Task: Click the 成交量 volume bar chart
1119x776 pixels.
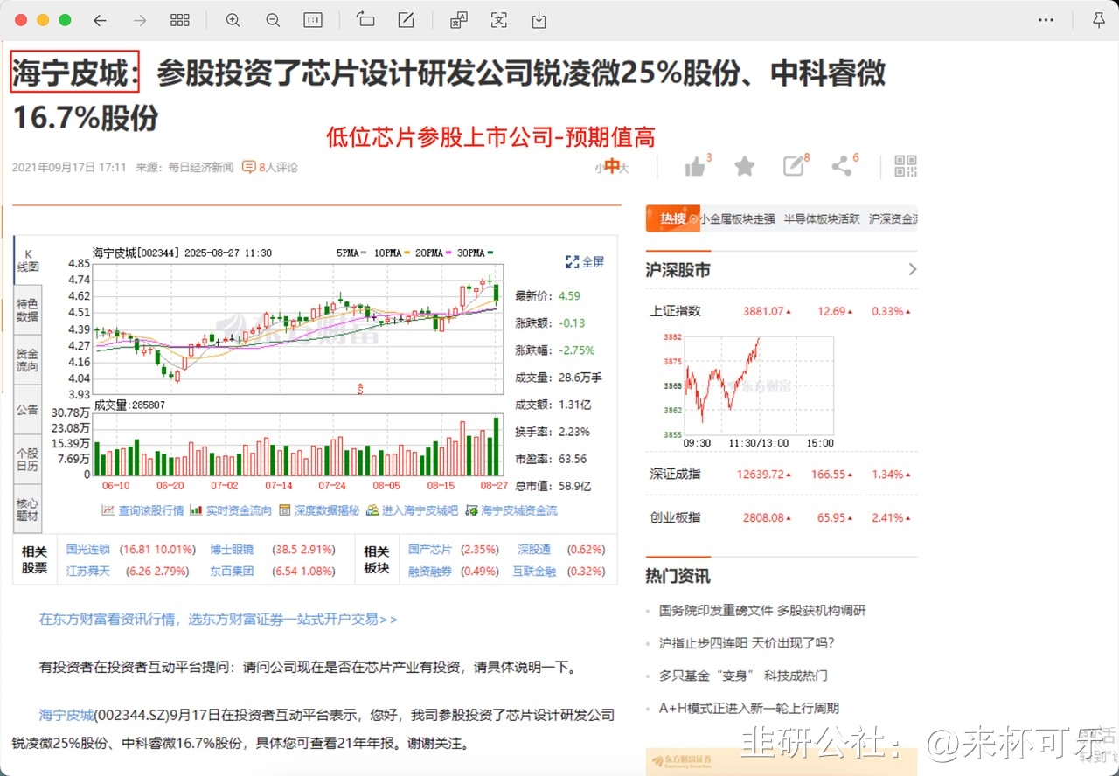Action: coord(299,444)
